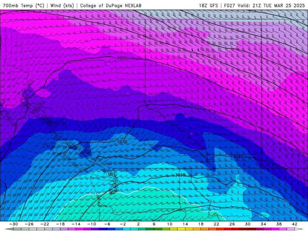Click the 3060 height contour label
The height and width of the screenshot is (231, 308).
coord(238,157)
